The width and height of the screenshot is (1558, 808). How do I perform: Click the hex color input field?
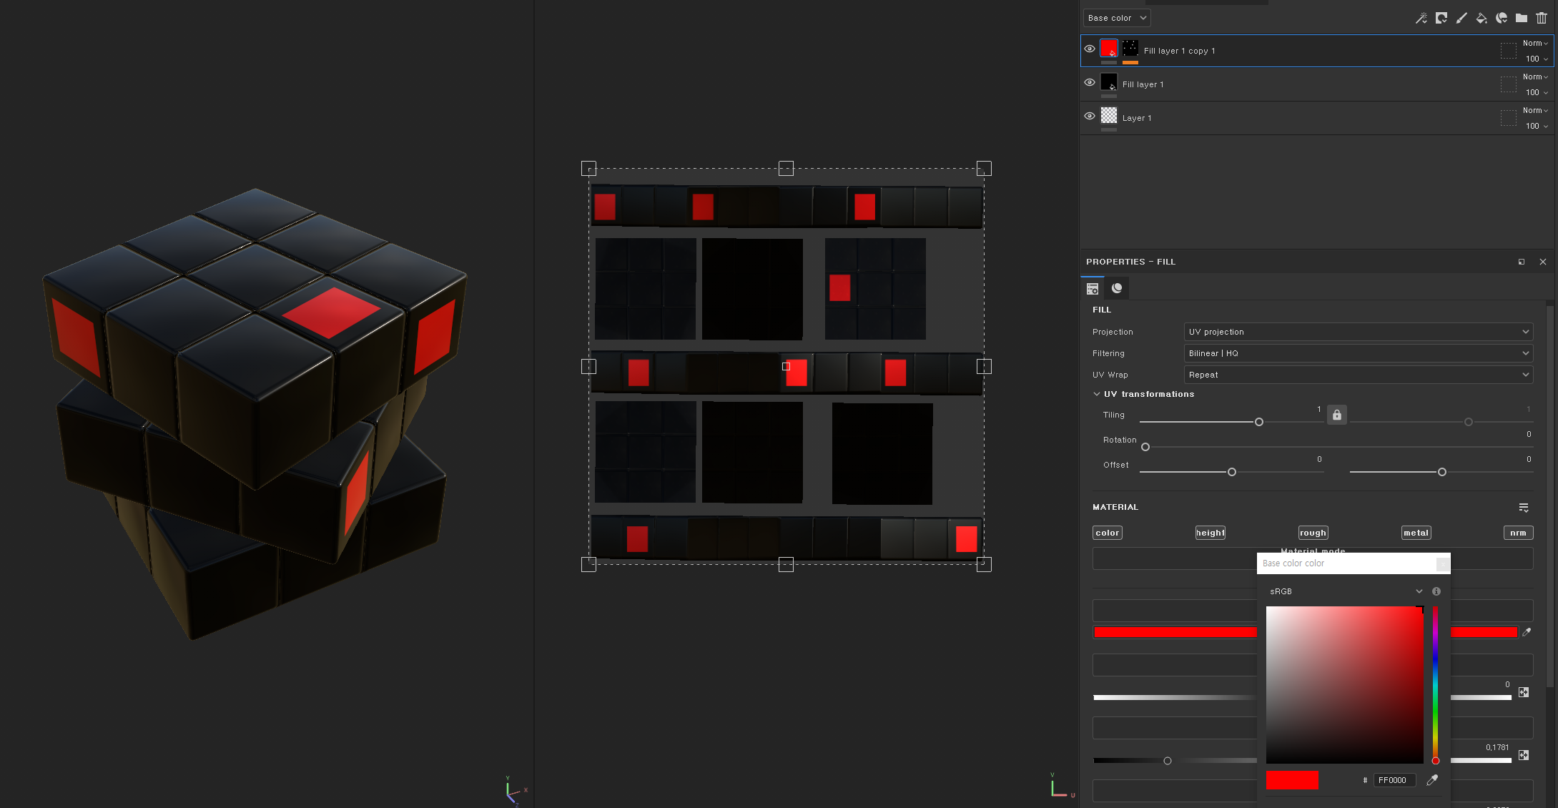(x=1393, y=780)
